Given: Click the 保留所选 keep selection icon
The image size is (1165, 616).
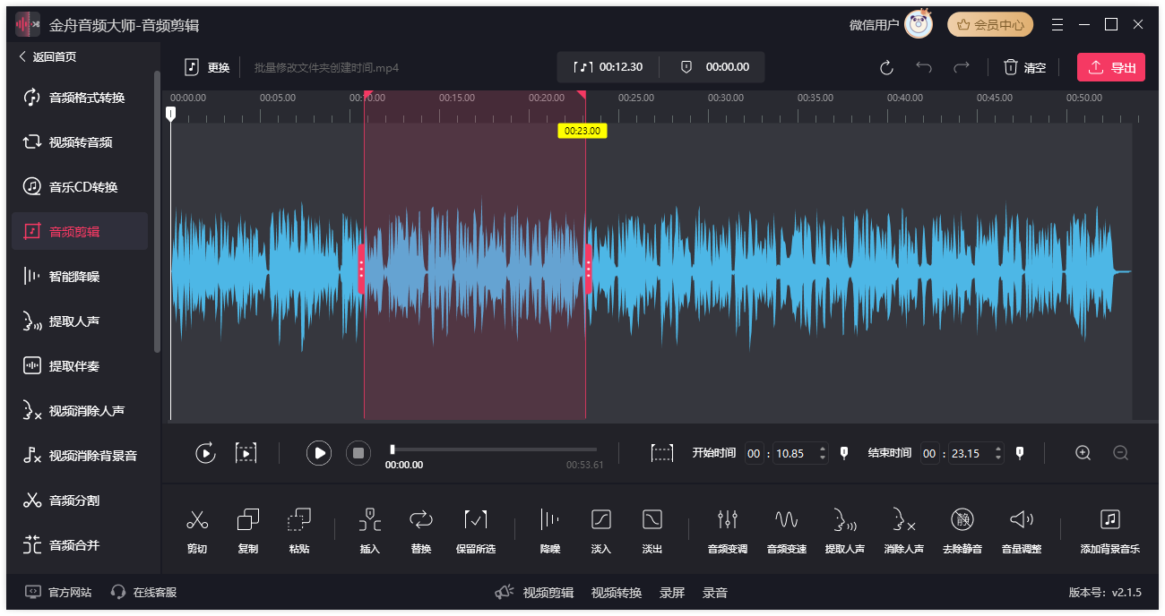Looking at the screenshot, I should pos(475,520).
